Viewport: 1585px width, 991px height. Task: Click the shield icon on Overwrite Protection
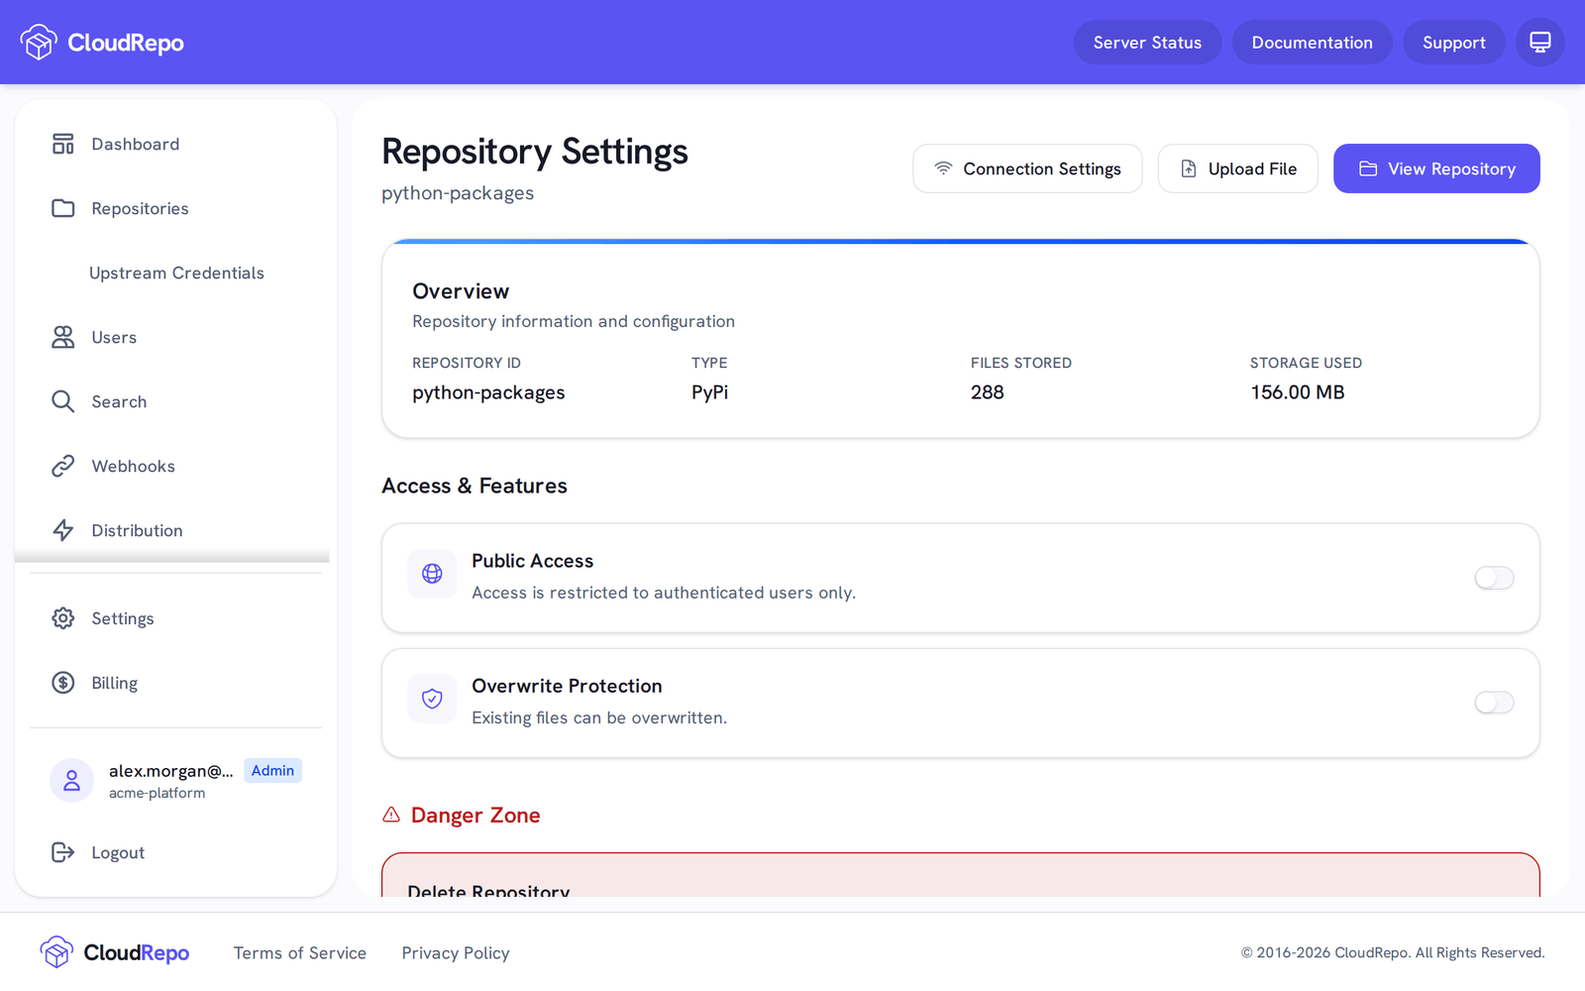point(432,699)
